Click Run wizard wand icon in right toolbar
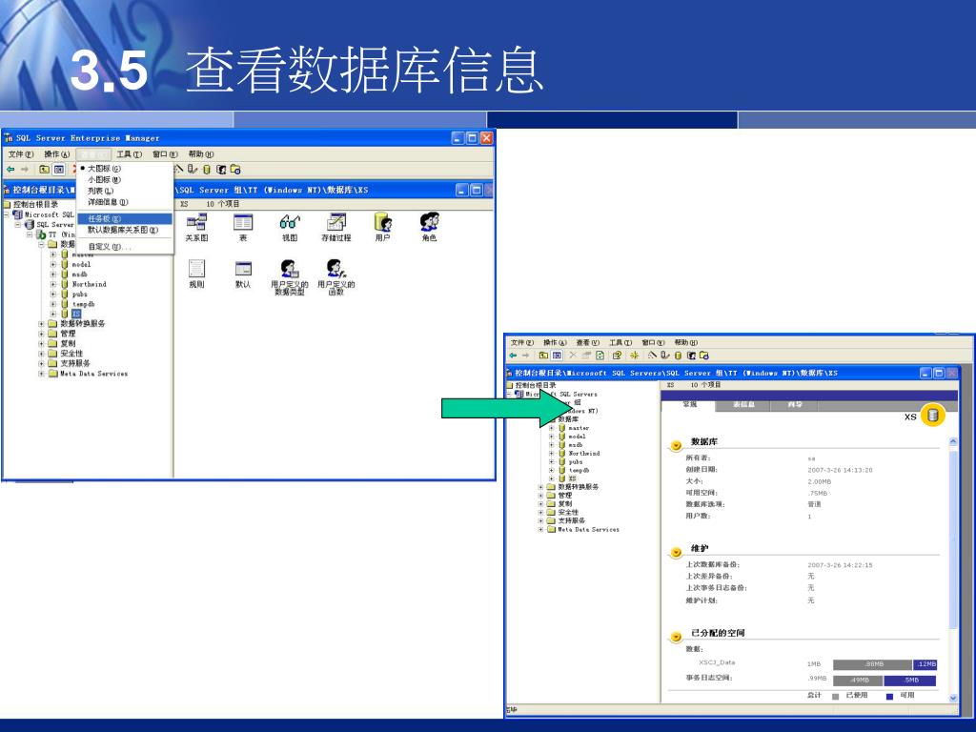This screenshot has width=976, height=732. click(x=652, y=356)
